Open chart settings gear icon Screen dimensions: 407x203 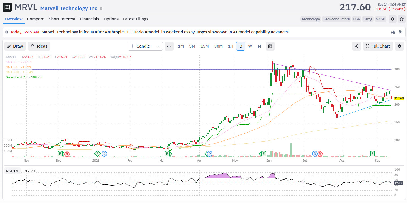tap(399, 46)
